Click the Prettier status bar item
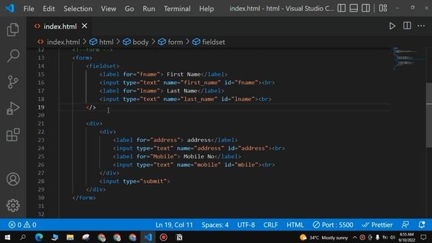This screenshot has width=432, height=243. tap(377, 225)
